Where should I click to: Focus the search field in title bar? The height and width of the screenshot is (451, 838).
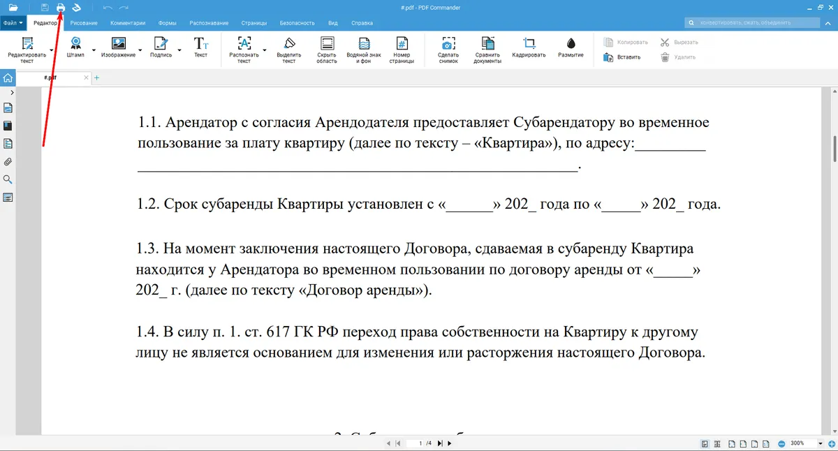[752, 23]
